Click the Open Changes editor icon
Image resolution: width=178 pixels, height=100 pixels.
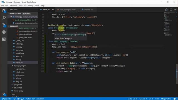[x=166, y=10]
